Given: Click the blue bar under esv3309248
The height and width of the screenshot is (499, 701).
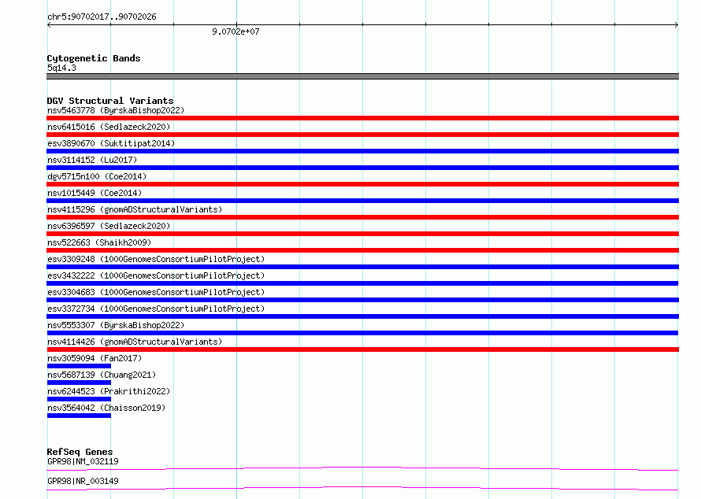Looking at the screenshot, I should pos(362,267).
